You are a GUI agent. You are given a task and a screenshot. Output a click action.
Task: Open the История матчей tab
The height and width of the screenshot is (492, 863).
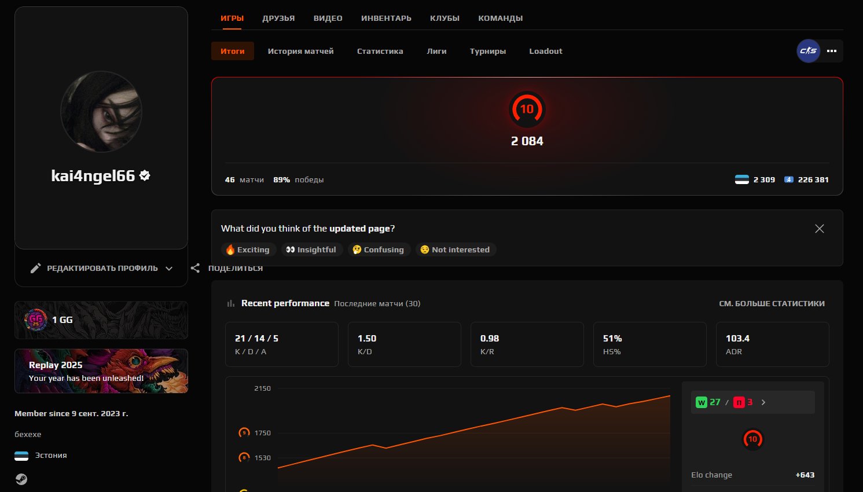301,51
